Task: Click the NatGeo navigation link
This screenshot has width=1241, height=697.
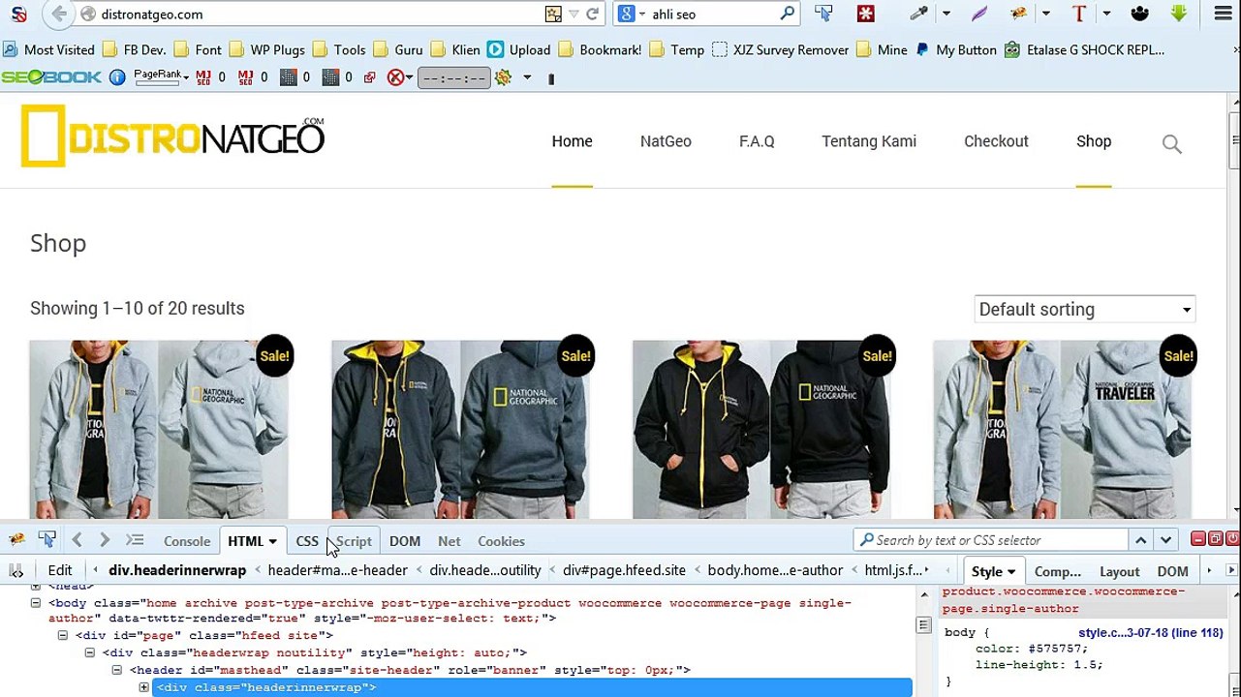Action: pyautogui.click(x=666, y=141)
